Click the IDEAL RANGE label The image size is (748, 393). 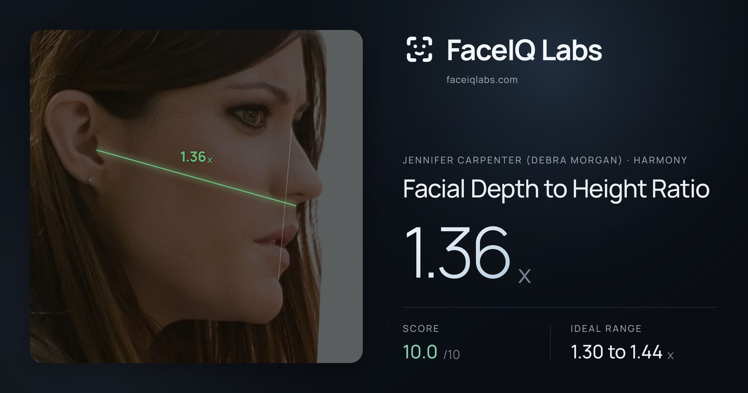click(x=606, y=329)
